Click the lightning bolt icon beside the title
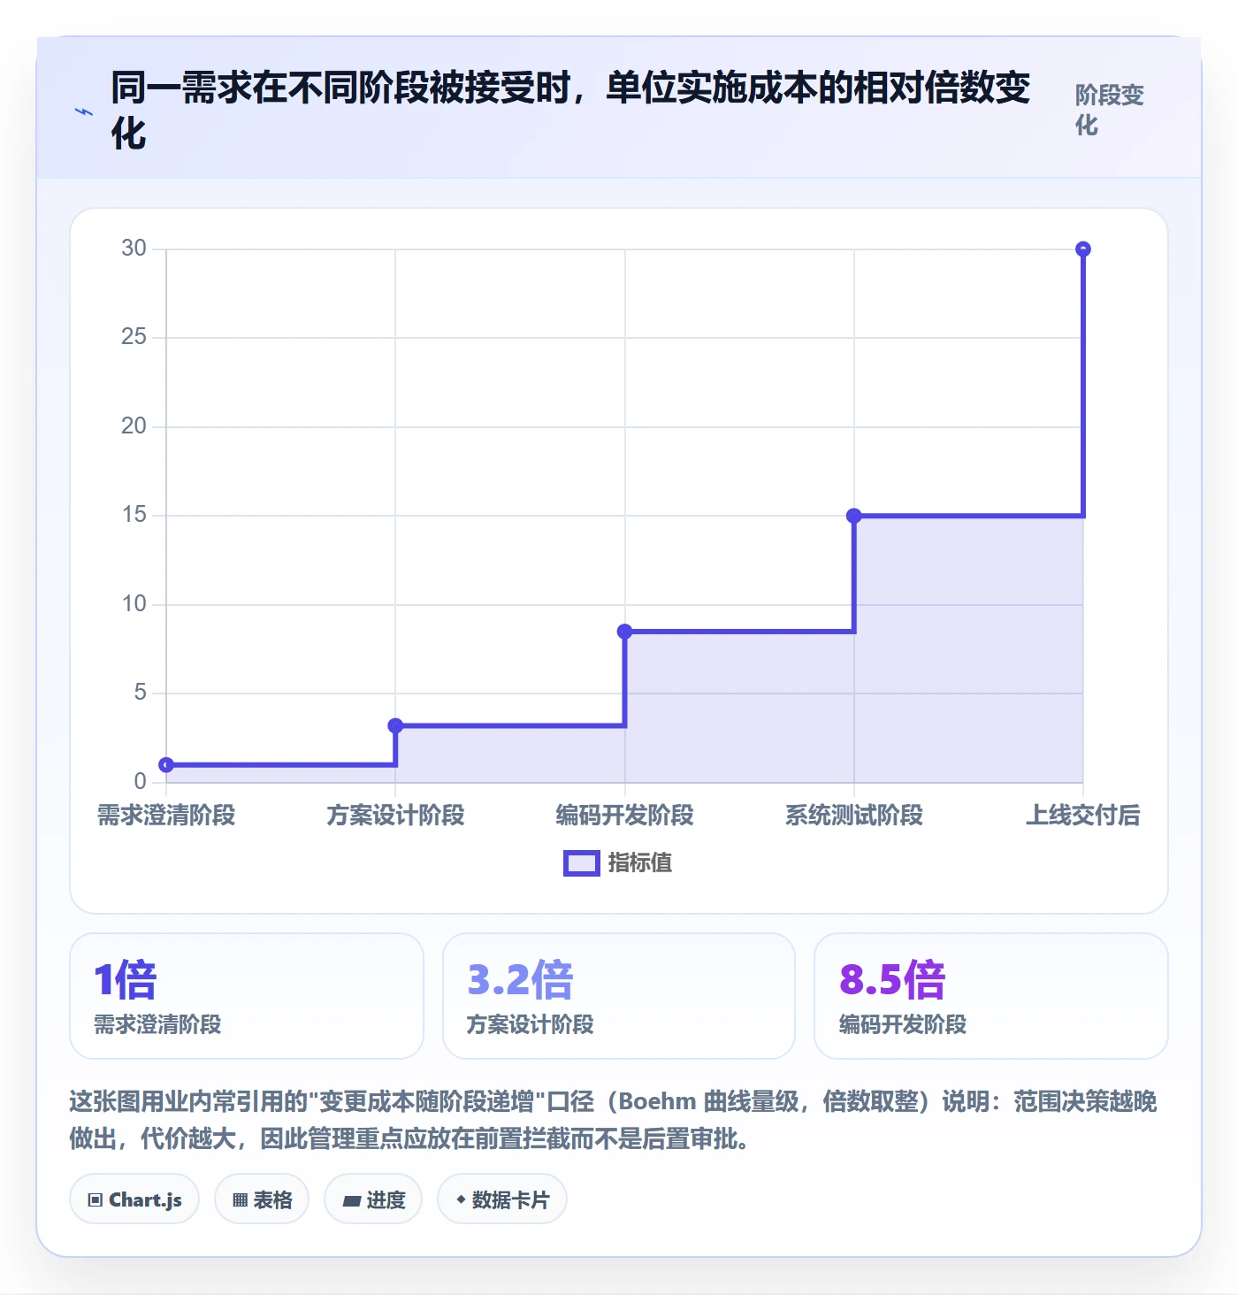 [x=84, y=111]
